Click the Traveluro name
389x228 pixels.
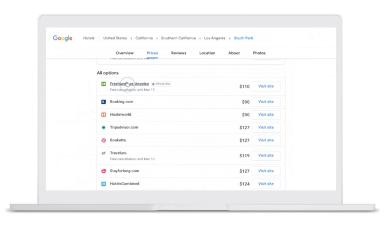click(x=118, y=153)
